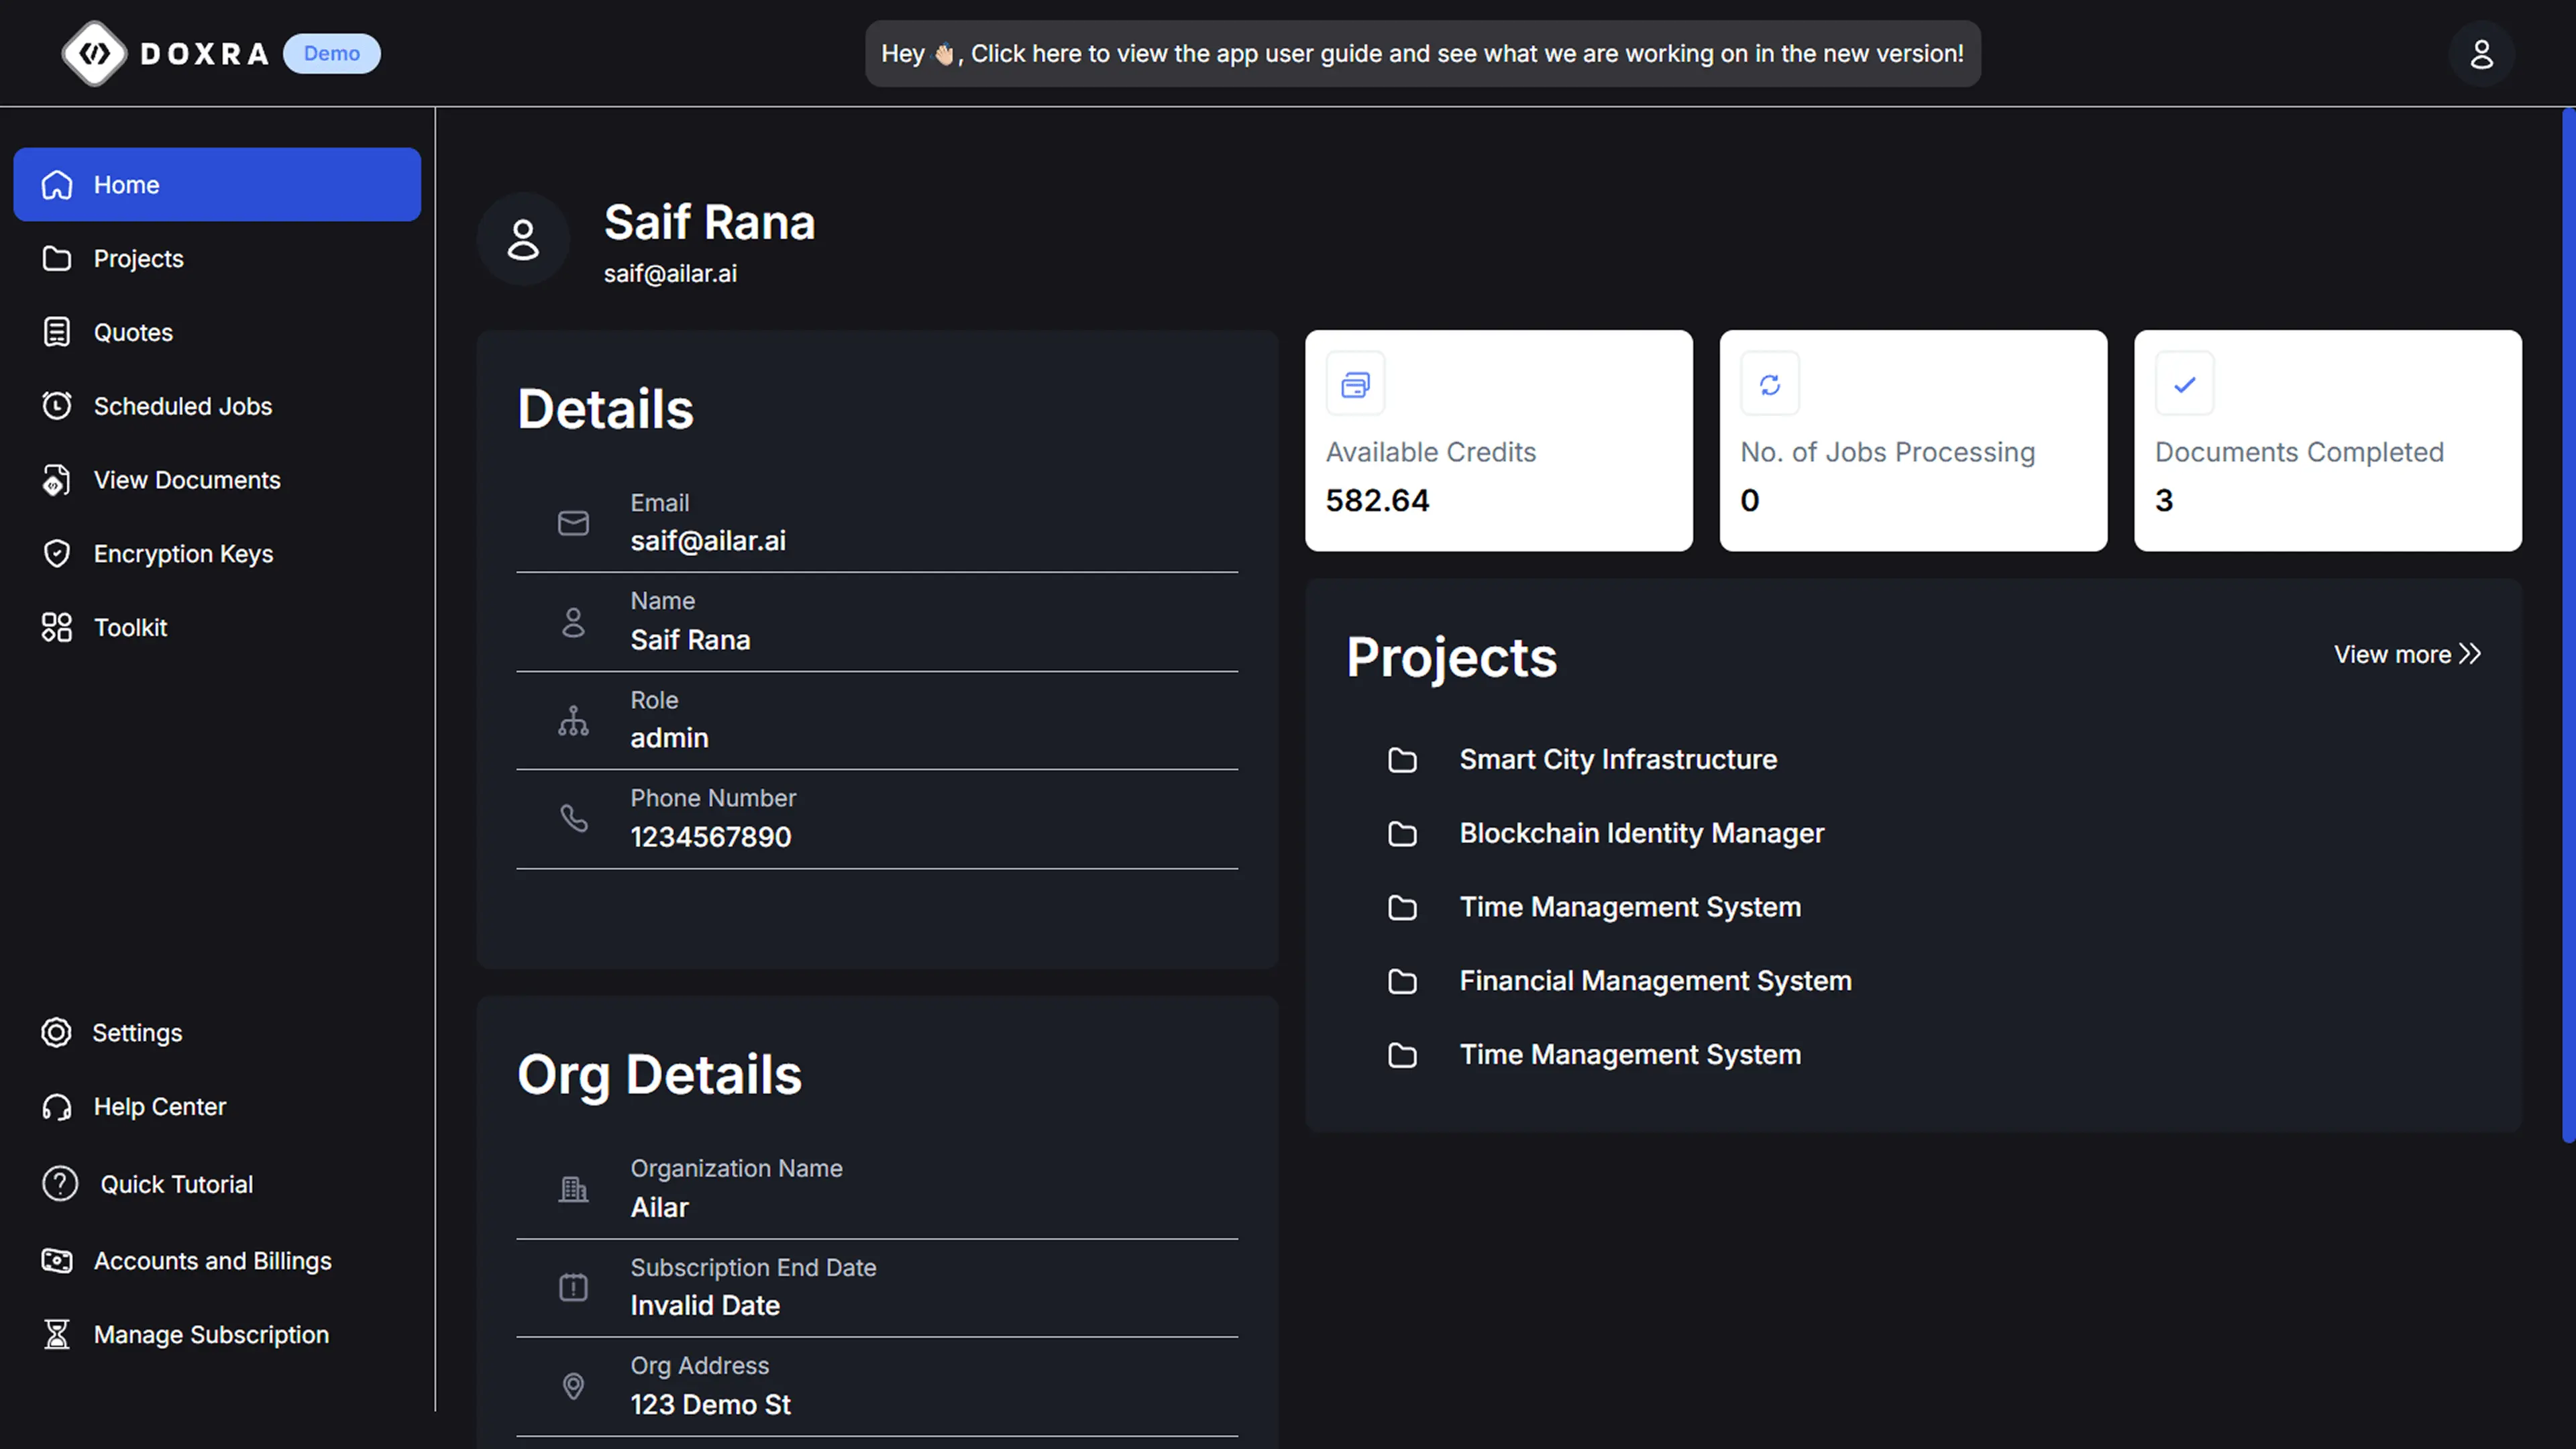Click the View more double chevron
This screenshot has width=2576, height=1449.
[2470, 654]
